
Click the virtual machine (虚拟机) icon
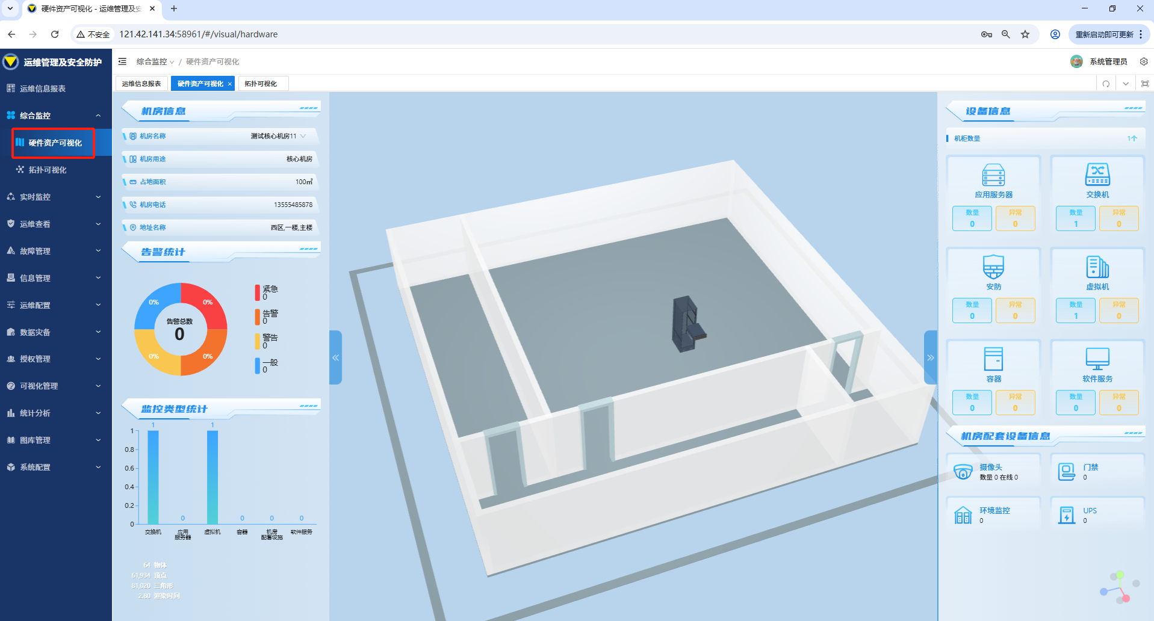tap(1097, 267)
